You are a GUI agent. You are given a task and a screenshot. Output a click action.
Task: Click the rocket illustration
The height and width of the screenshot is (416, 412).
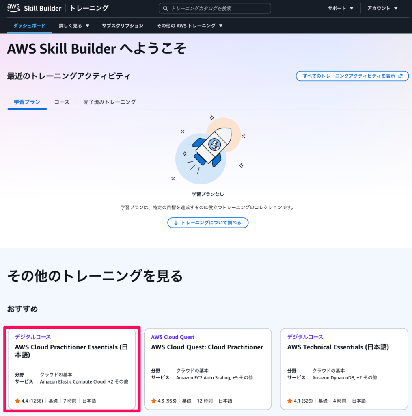click(x=209, y=147)
